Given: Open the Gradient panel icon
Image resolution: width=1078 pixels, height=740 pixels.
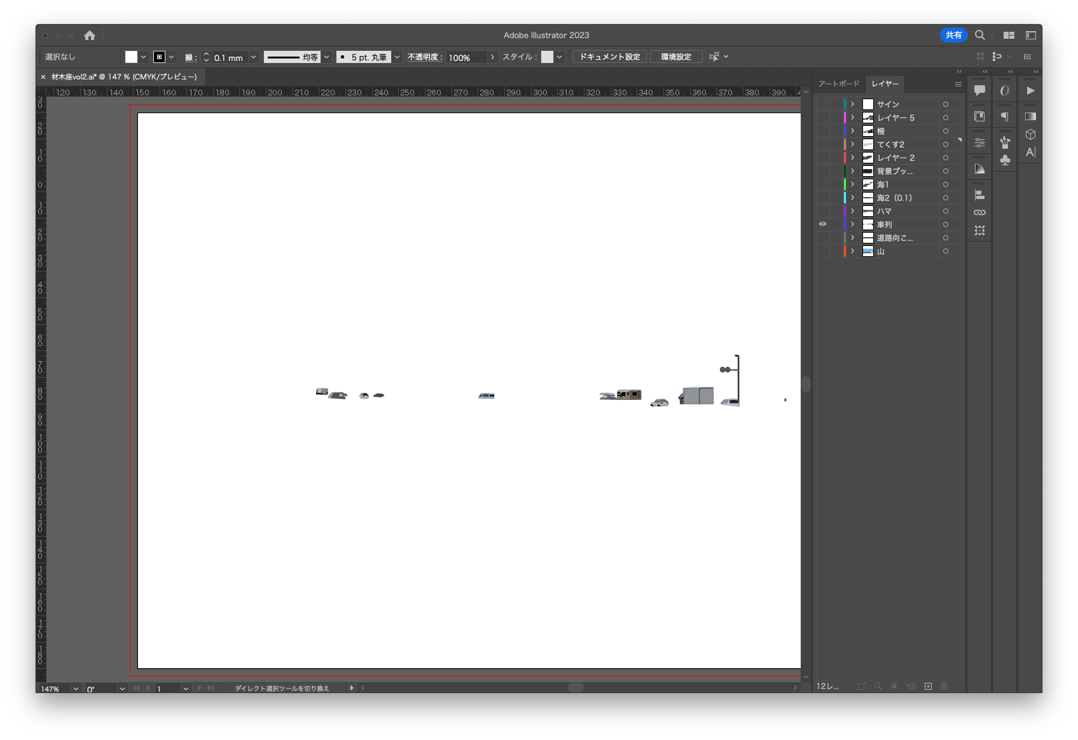Looking at the screenshot, I should pyautogui.click(x=1030, y=116).
